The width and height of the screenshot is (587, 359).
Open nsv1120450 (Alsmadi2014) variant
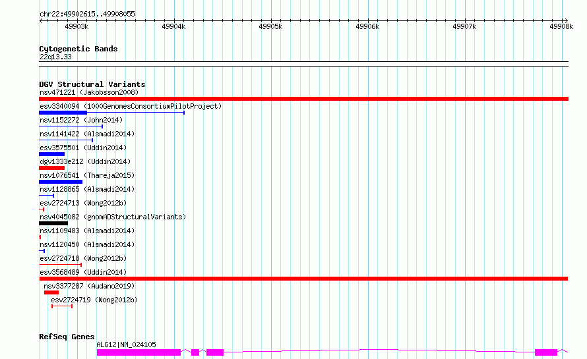tap(87, 244)
